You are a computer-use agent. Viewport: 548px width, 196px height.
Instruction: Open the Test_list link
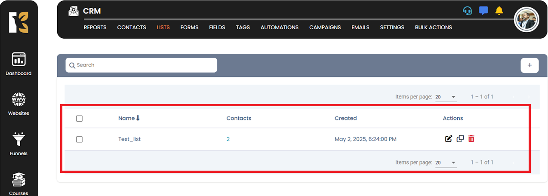click(129, 139)
